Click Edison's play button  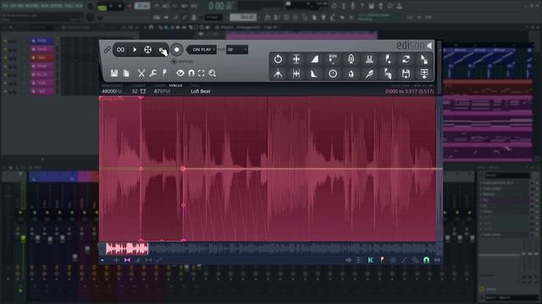coord(135,50)
